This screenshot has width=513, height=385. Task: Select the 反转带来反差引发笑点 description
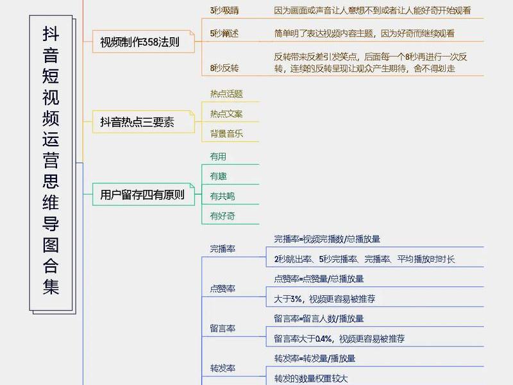click(371, 62)
